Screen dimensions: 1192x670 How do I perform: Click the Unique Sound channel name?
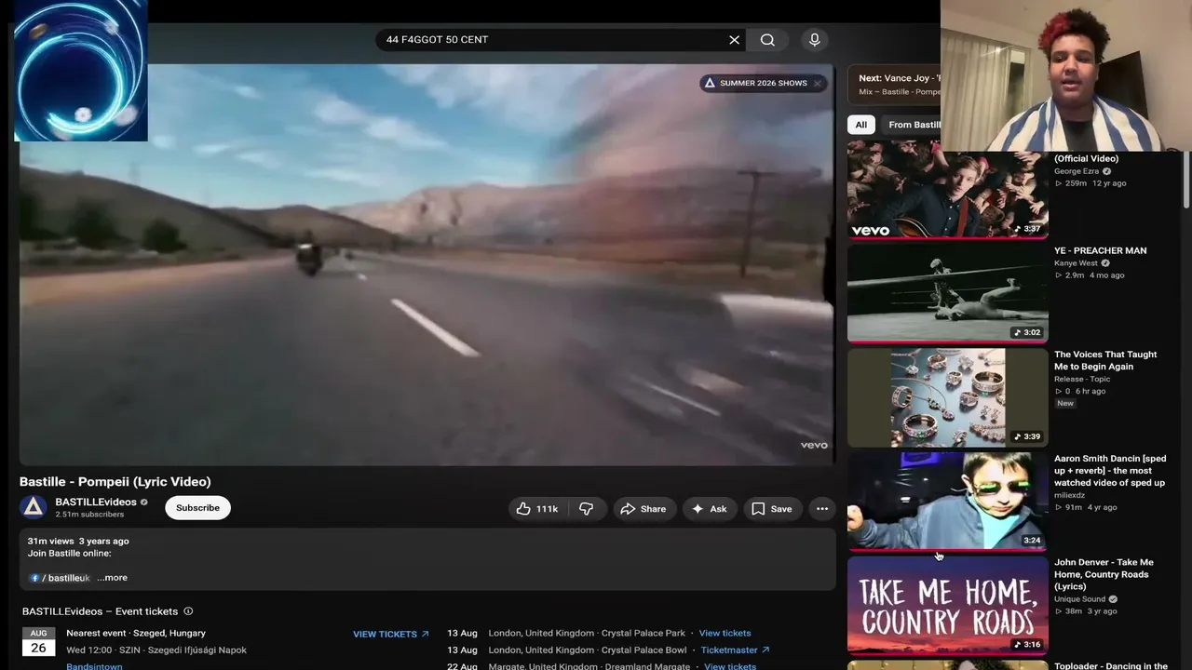tap(1079, 599)
